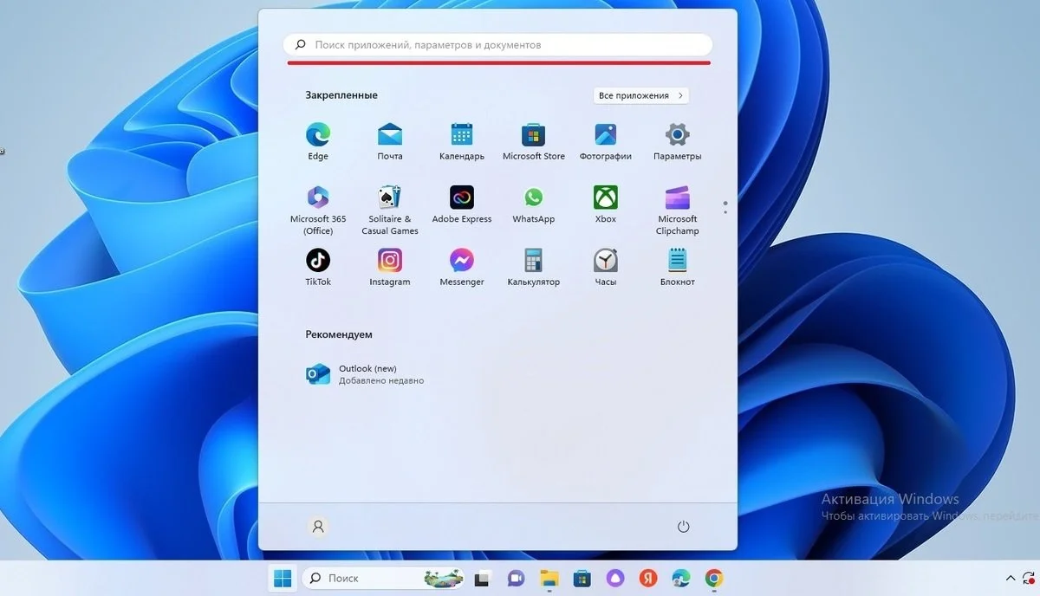The image size is (1040, 596).
Task: Click the Добавлено недавно text
Action: (381, 380)
